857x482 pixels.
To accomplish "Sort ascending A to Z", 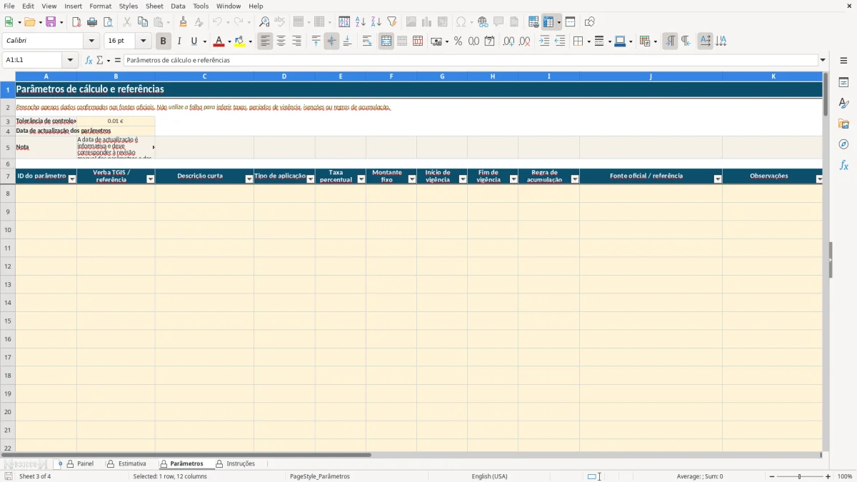I will click(361, 22).
